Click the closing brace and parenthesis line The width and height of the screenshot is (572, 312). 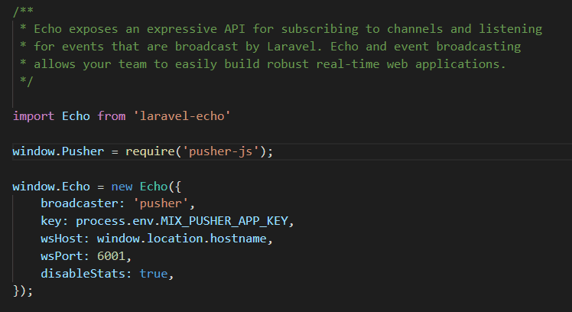pos(23,291)
